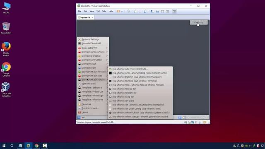This screenshot has height=149, width=265.
Task: Select the Qubes OS VM tab
Action: tap(86, 17)
